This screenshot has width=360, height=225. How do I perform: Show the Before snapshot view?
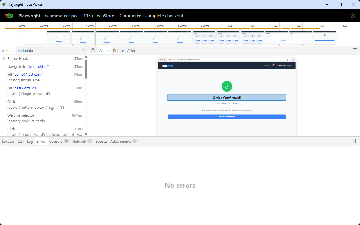tap(118, 50)
